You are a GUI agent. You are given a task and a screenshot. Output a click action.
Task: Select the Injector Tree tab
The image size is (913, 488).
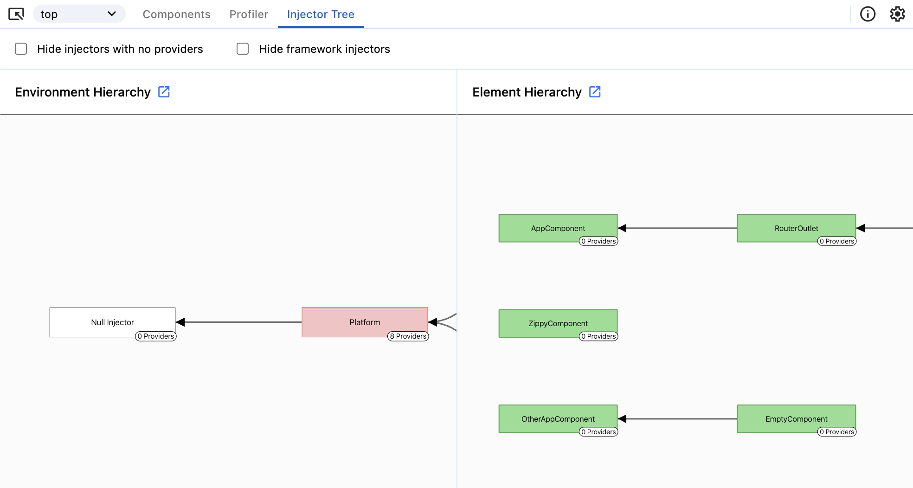click(x=321, y=14)
